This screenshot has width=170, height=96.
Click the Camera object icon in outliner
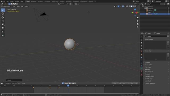point(147,10)
